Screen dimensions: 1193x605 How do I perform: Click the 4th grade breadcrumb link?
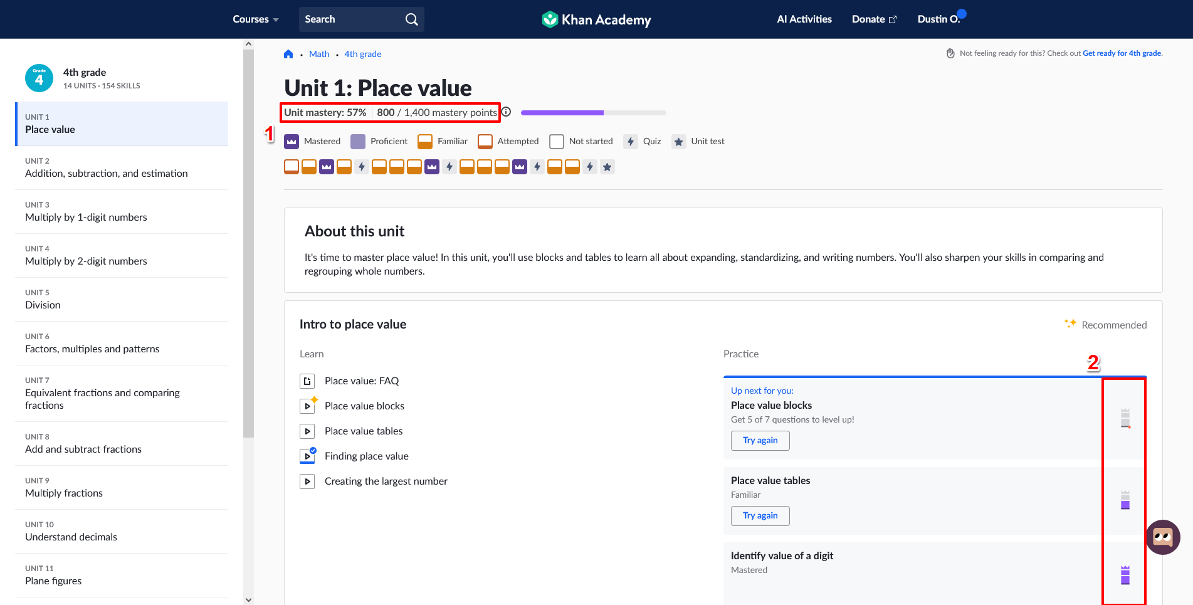pos(363,54)
